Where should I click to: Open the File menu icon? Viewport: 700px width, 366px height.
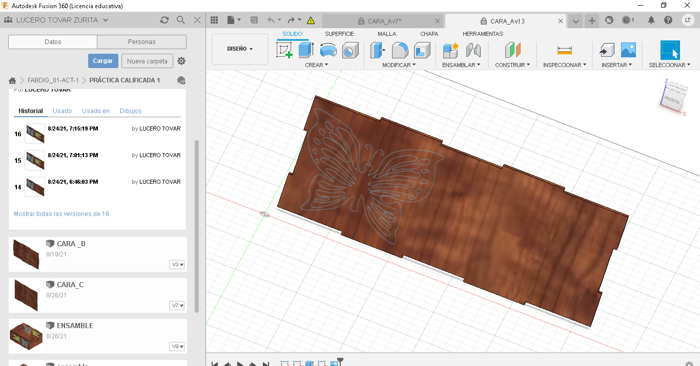coord(233,20)
